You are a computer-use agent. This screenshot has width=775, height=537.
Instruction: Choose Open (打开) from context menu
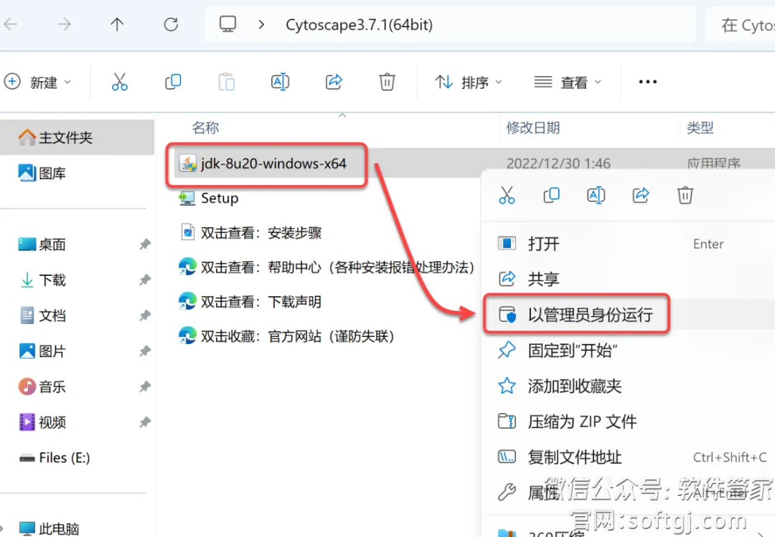pos(628,244)
